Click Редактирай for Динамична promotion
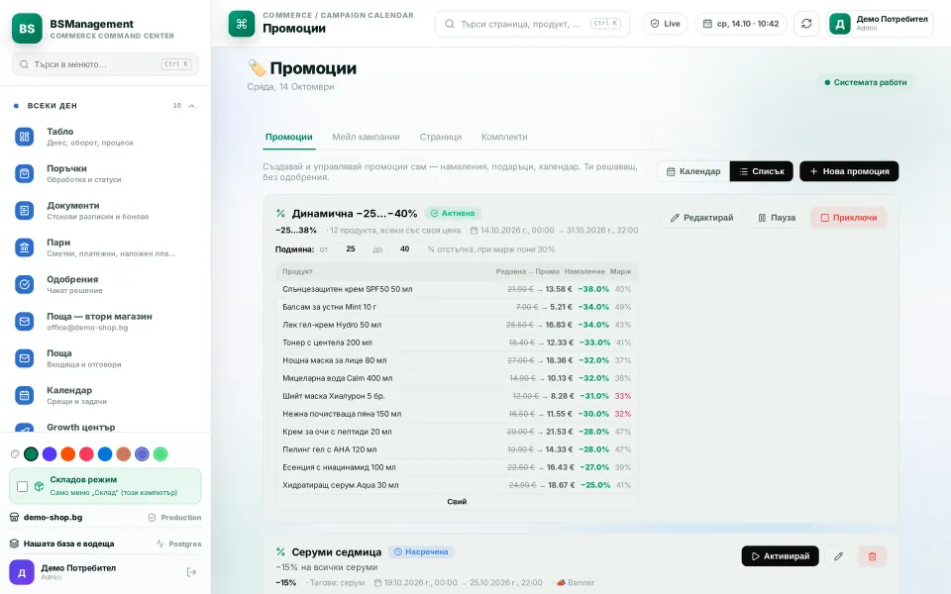Screen dimensions: 951x594 click(x=701, y=218)
